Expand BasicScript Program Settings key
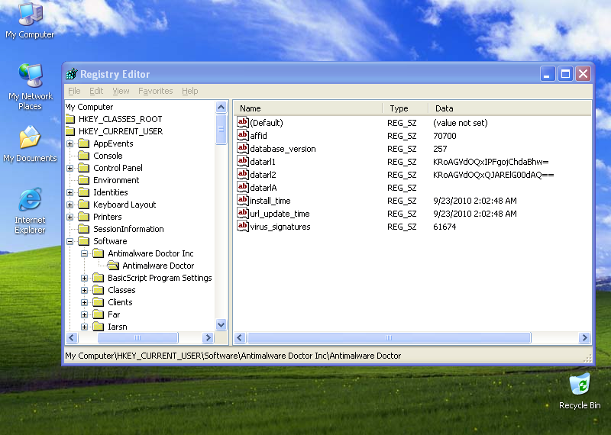This screenshot has width=611, height=435. [84, 278]
